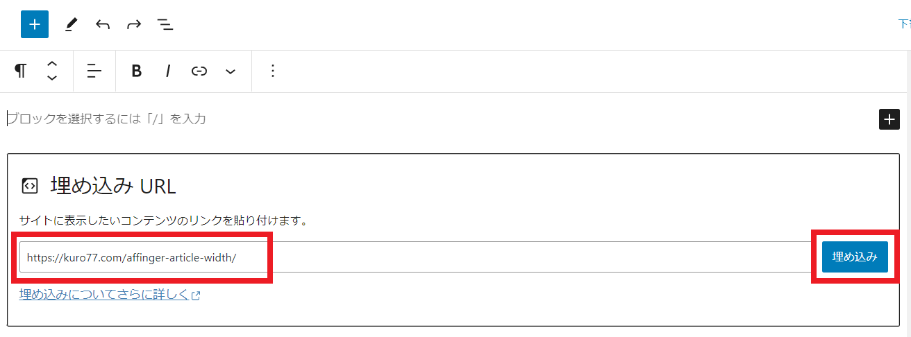
Task: Click the embed block code icon
Action: click(30, 186)
